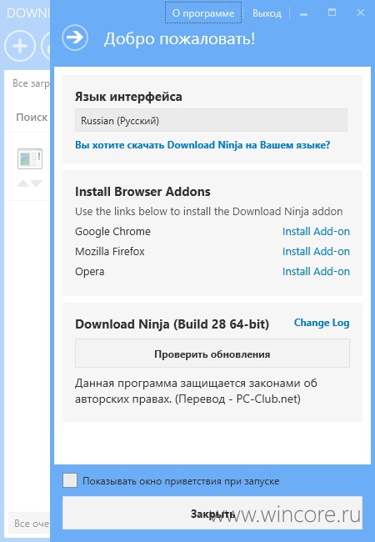Click the plus add-download icon
Viewport: 375px width, 542px height.
(20, 46)
